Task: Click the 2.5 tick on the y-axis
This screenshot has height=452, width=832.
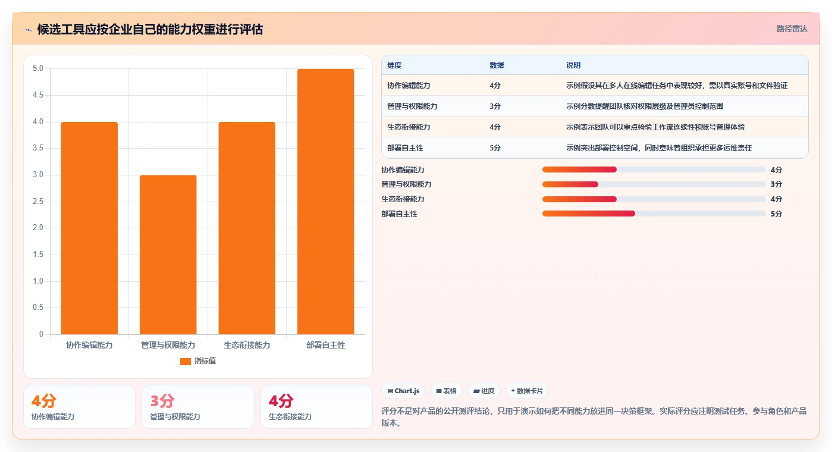Action: pyautogui.click(x=38, y=202)
